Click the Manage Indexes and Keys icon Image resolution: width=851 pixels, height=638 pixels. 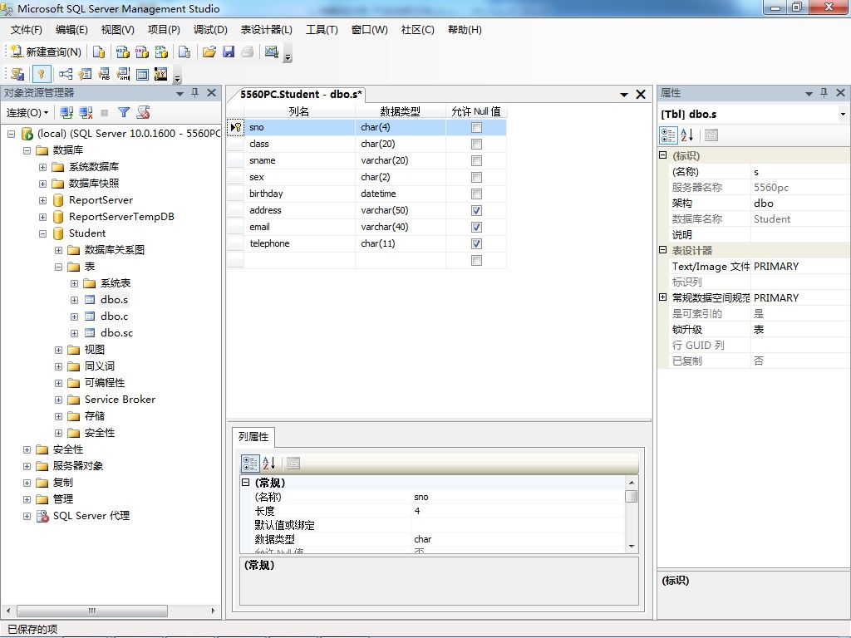85,74
